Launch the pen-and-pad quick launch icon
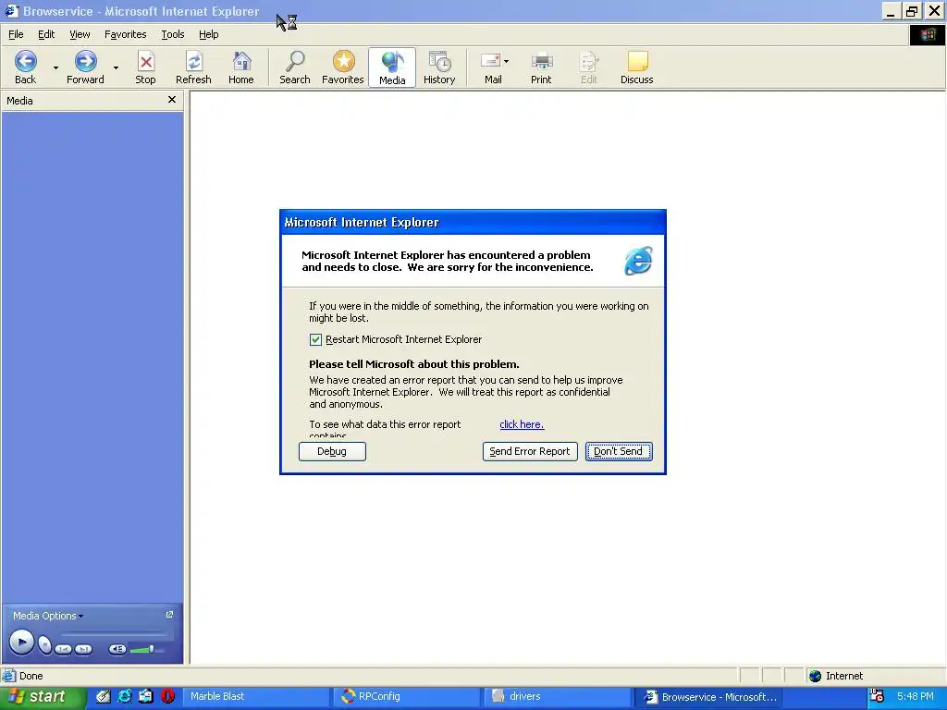Image resolution: width=947 pixels, height=710 pixels. (x=104, y=697)
